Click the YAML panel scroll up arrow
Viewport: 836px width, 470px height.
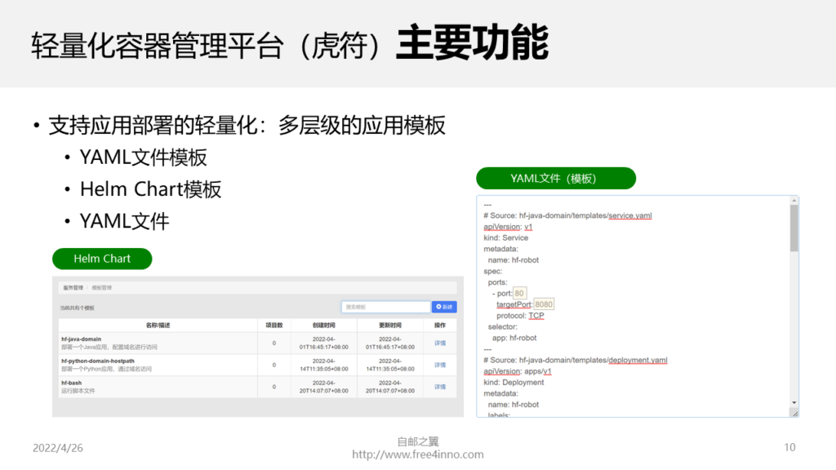click(x=794, y=201)
